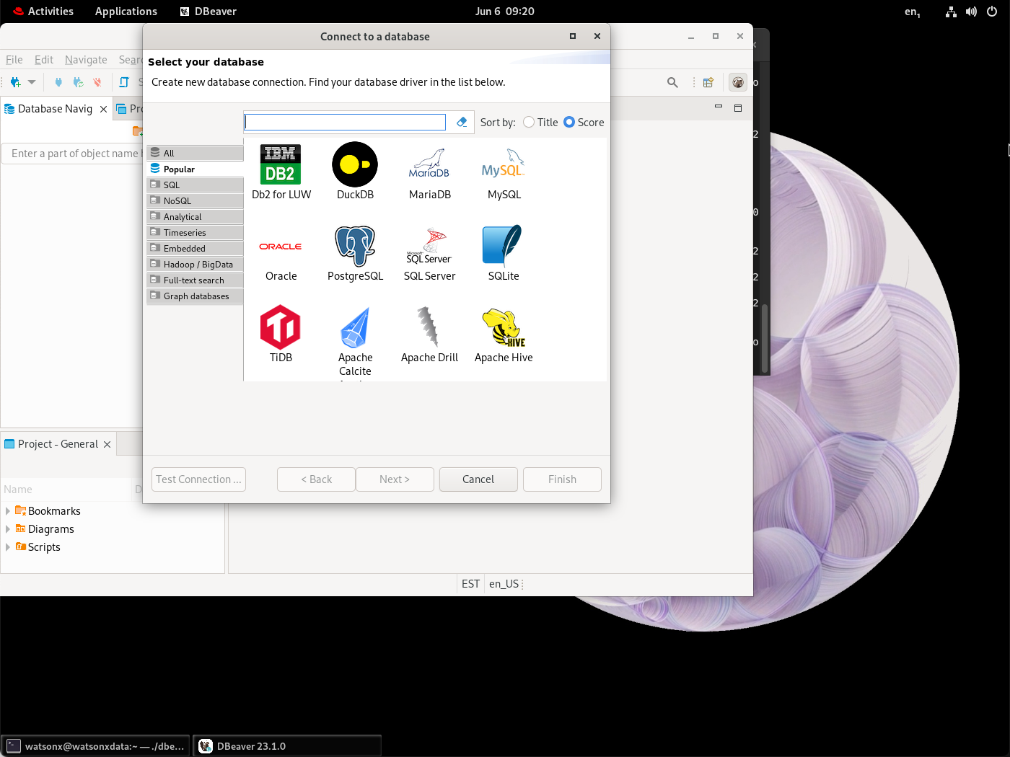Choose the Oracle driver icon
The height and width of the screenshot is (757, 1010).
pos(281,247)
